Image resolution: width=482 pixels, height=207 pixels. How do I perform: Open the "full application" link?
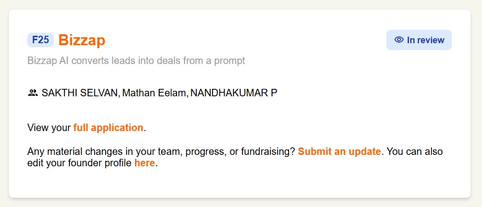pos(108,128)
